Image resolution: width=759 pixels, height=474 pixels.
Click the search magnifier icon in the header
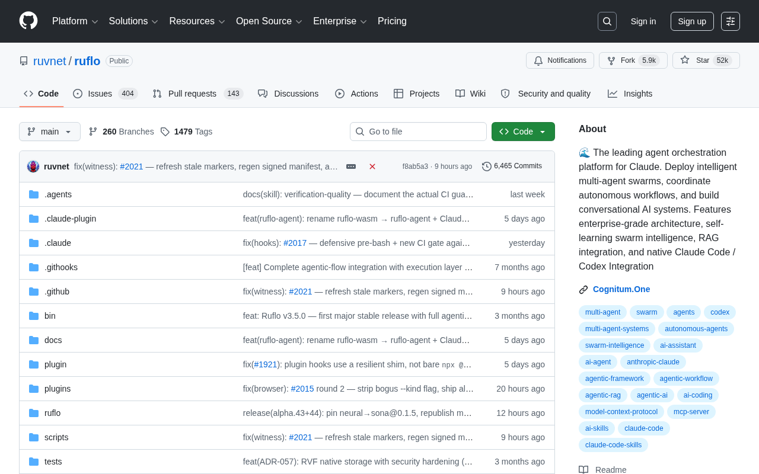tap(607, 21)
